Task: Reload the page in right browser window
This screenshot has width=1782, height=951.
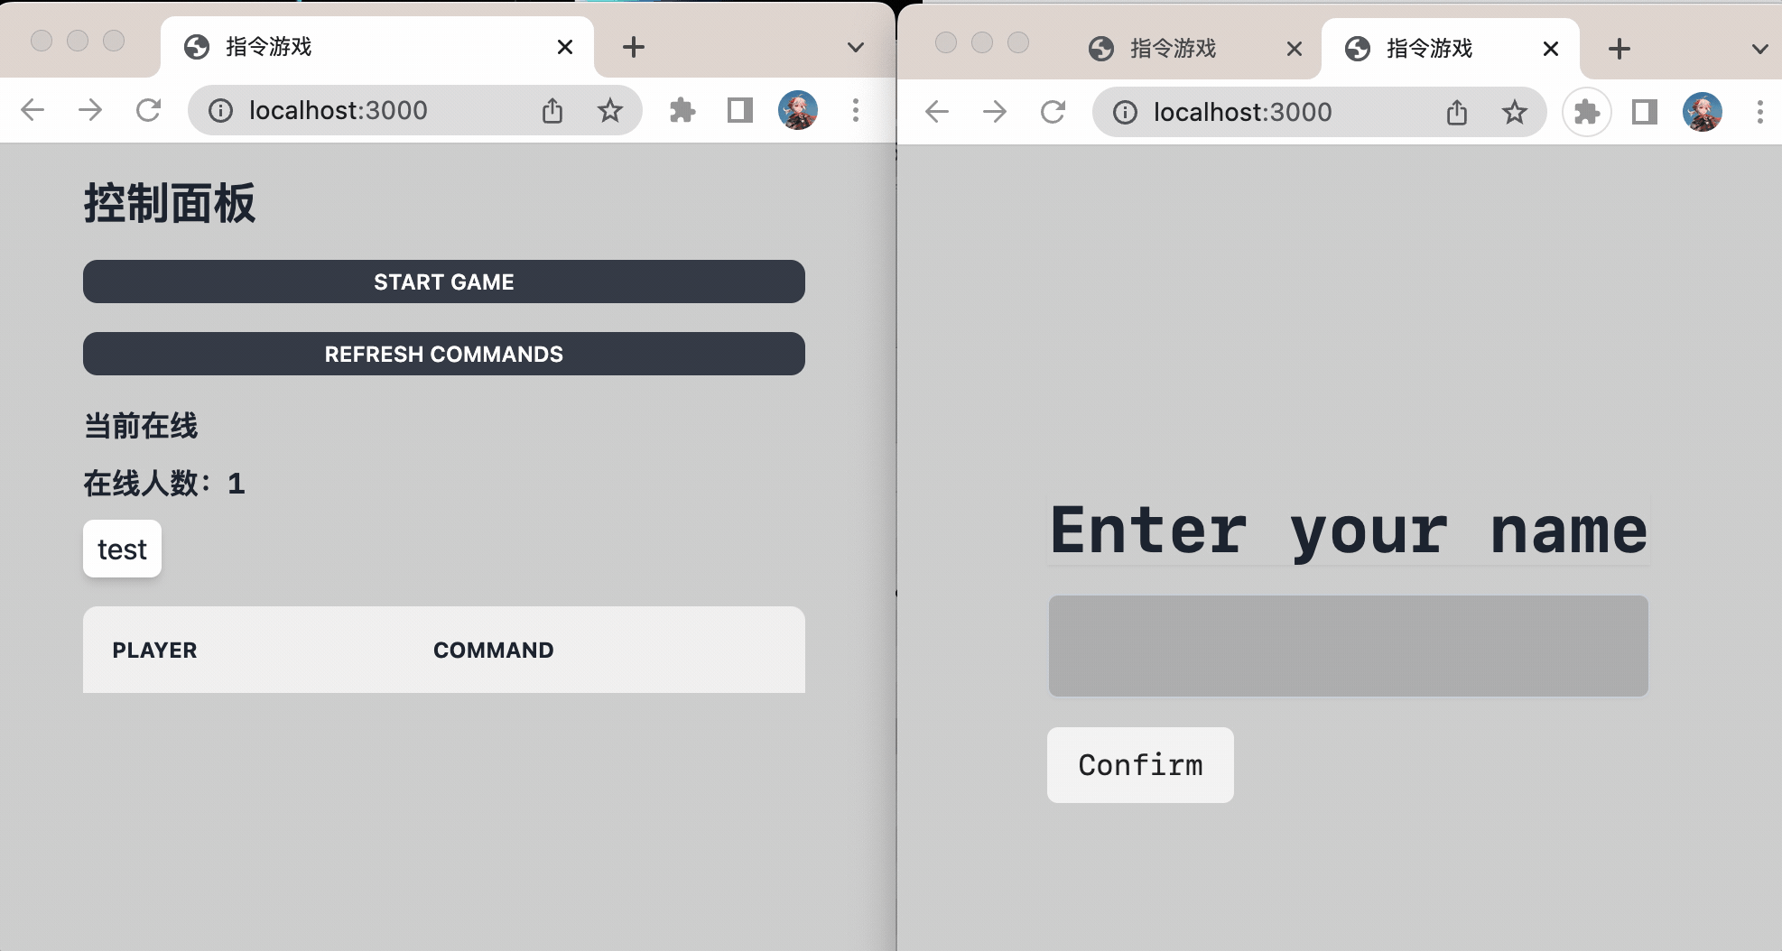Action: coord(1053,112)
